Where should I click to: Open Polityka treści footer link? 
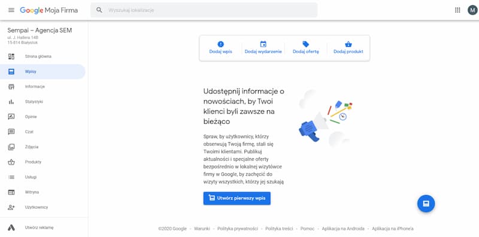pos(279,229)
